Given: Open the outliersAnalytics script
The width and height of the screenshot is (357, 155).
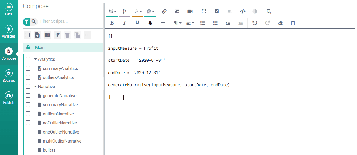Looking at the screenshot, I should tap(58, 77).
